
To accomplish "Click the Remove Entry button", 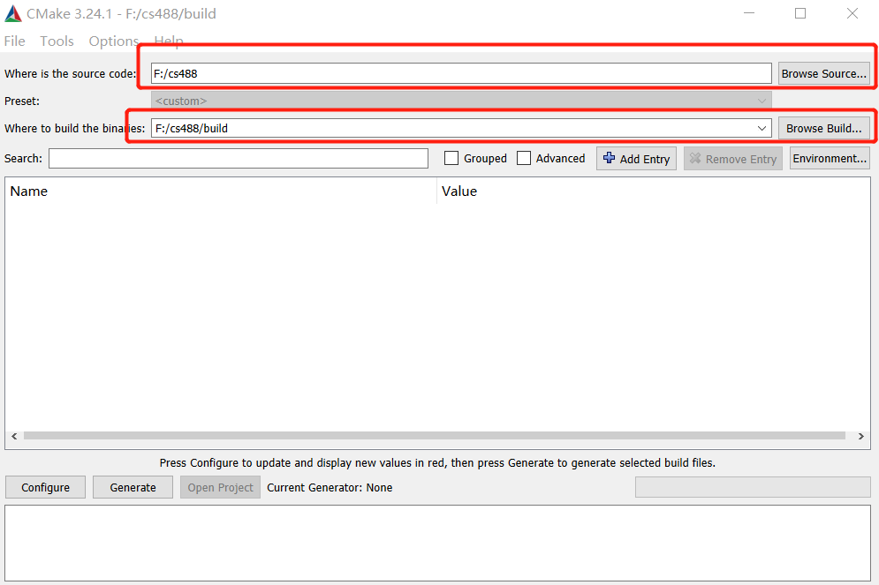I will pyautogui.click(x=732, y=159).
